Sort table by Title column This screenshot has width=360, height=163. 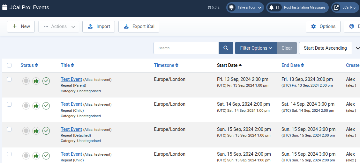(67, 65)
